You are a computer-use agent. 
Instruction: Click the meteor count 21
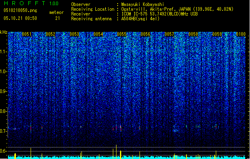[58, 18]
